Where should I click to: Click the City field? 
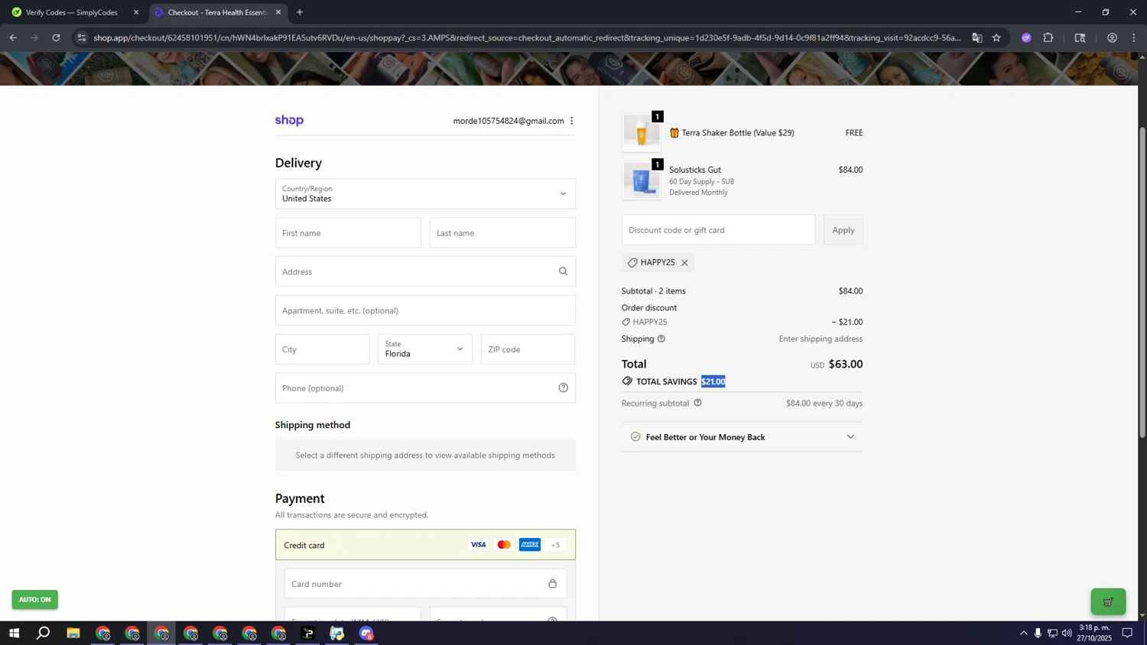pyautogui.click(x=323, y=349)
